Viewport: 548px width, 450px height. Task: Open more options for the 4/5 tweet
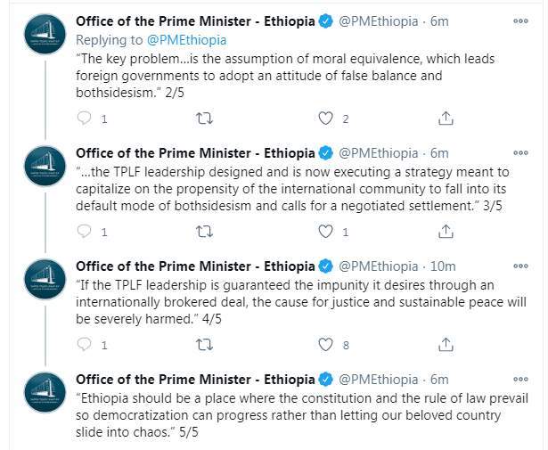pos(519,266)
